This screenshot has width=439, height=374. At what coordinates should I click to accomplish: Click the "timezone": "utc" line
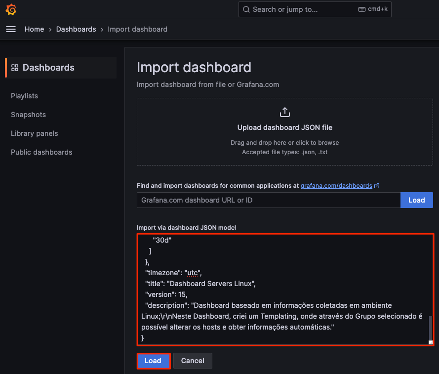(x=173, y=273)
